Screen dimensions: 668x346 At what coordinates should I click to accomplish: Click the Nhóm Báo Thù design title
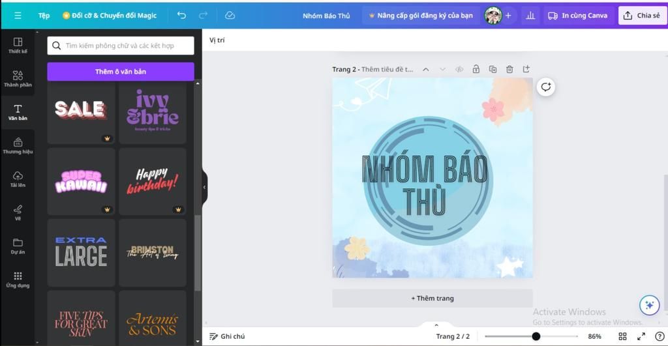tap(326, 16)
